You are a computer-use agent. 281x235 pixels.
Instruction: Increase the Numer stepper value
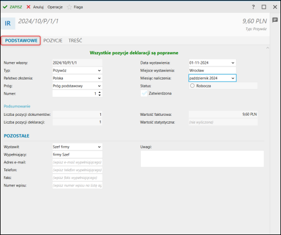tap(100, 92)
